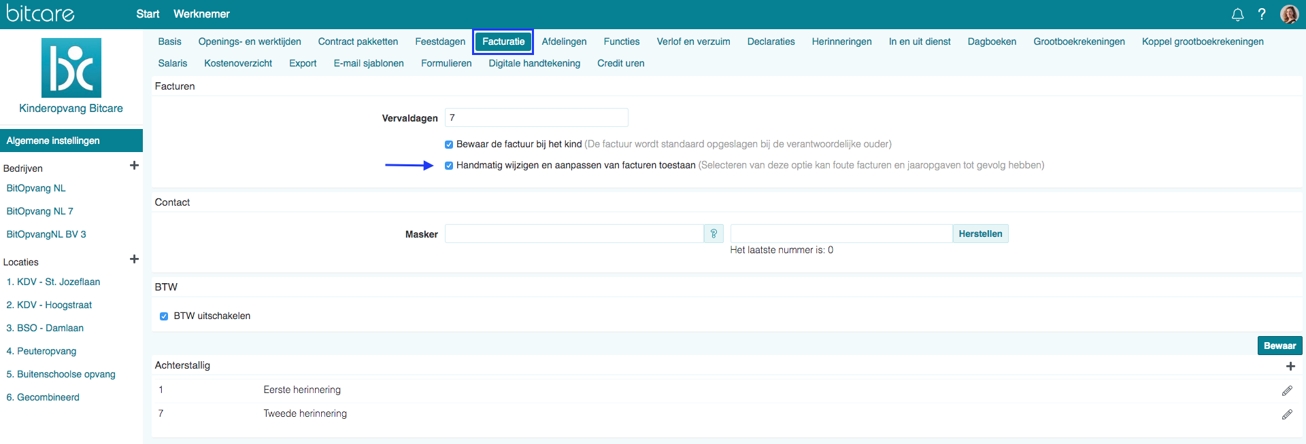This screenshot has width=1306, height=444.
Task: Edit the Eerste herinnering row with pencil
Action: point(1287,390)
